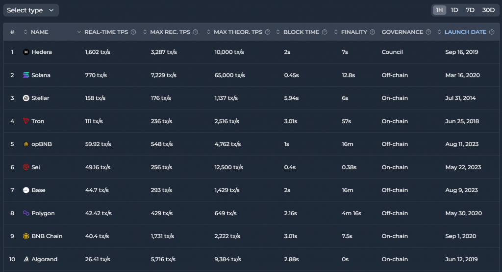Screen dimensions: 502x272
Task: Select Solana's 65,000 tx/s theoretical value
Action: click(x=229, y=75)
